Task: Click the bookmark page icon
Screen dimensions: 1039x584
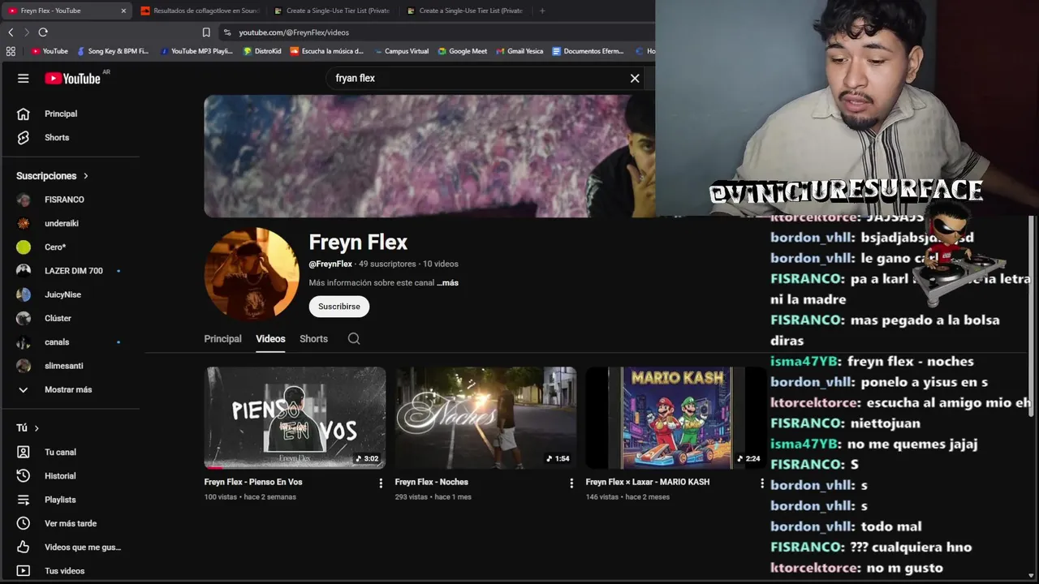Action: 206,32
